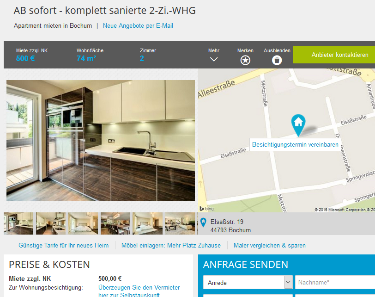The width and height of the screenshot is (375, 297).
Task: Open Maler vergleichen & sparen link
Action: [x=270, y=245]
